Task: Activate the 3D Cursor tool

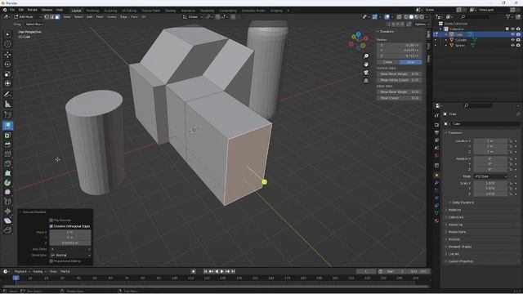Action: point(7,43)
